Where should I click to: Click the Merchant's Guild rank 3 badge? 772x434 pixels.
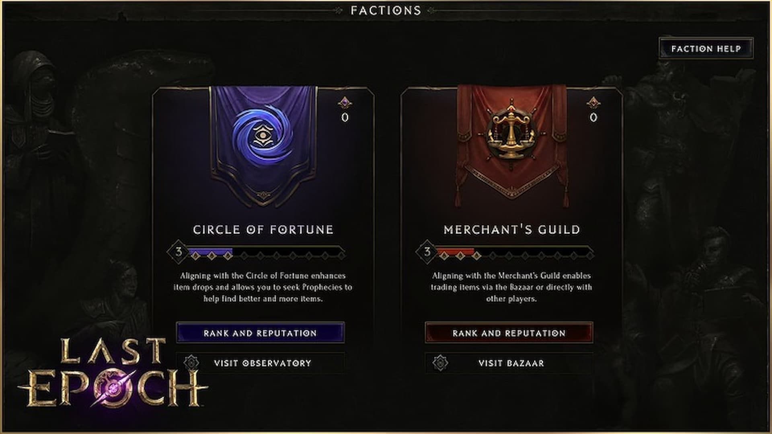coord(427,252)
